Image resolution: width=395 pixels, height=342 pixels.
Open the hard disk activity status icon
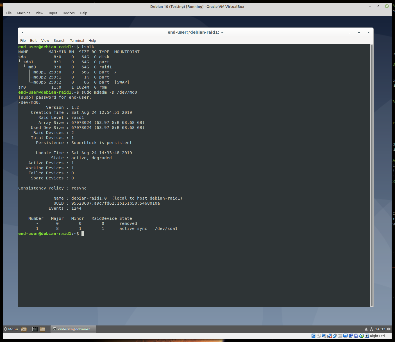313,336
